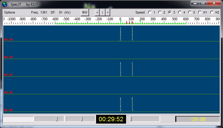
Task: Click the center '|' button
Action: coord(103,13)
